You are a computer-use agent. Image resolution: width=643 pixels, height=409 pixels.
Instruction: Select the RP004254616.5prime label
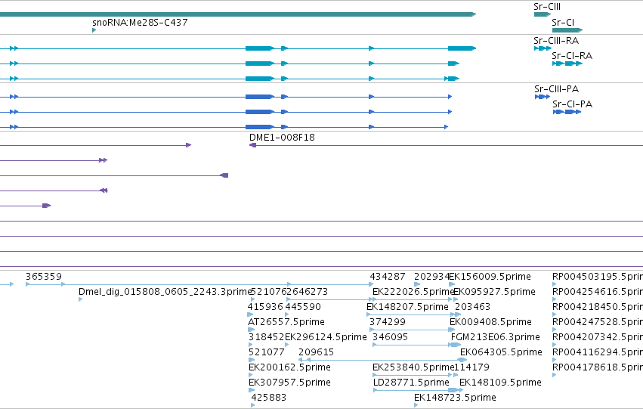click(x=598, y=292)
